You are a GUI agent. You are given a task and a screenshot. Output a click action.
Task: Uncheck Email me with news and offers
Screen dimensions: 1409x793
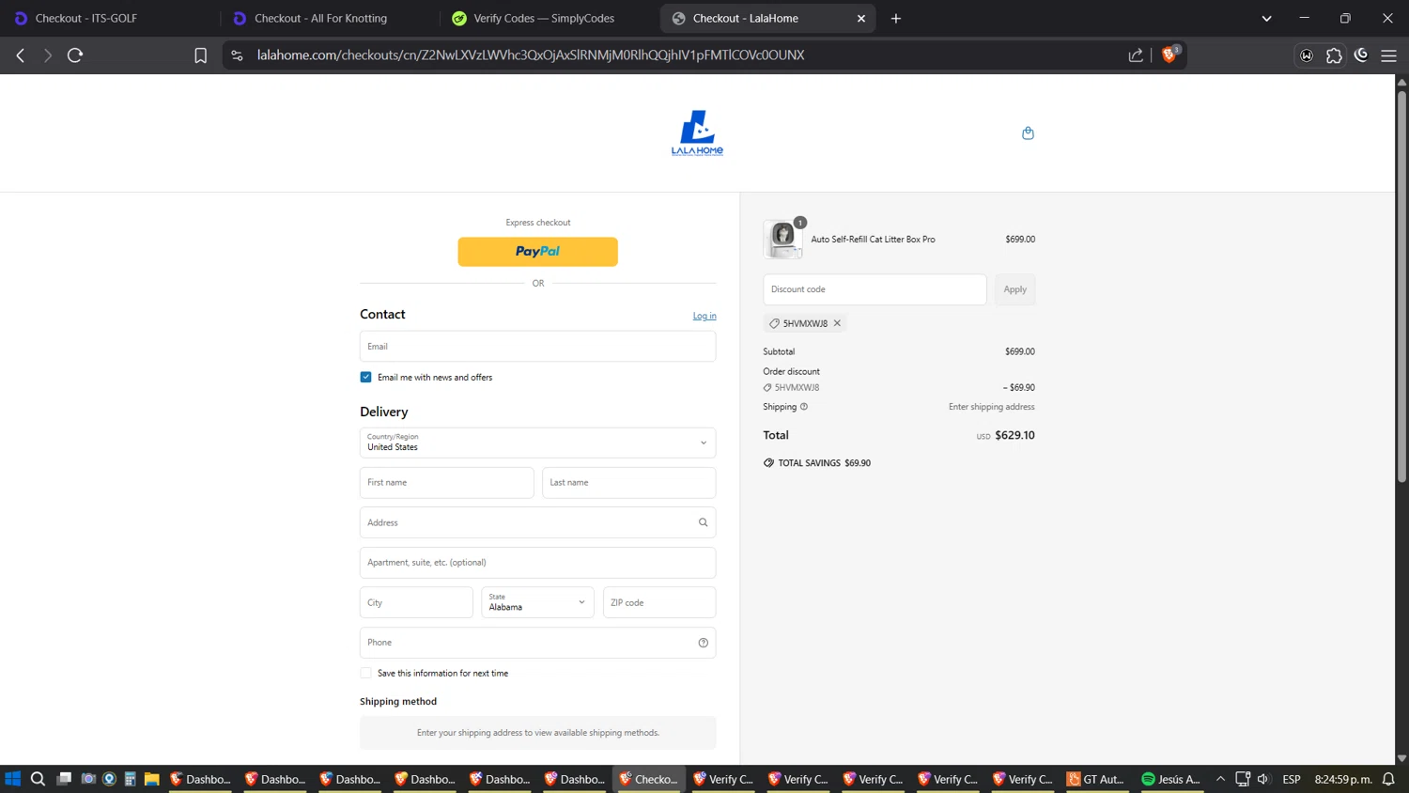[365, 377]
